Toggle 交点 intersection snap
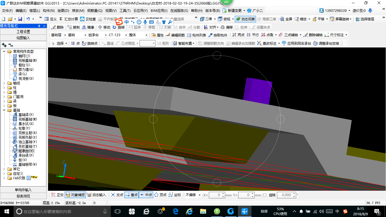The width and height of the screenshot is (386, 217). pos(117,195)
